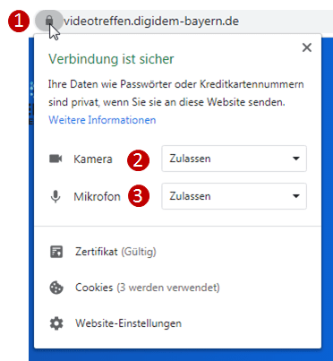Click the cookie icon in the popup
The width and height of the screenshot is (333, 361).
pyautogui.click(x=56, y=288)
